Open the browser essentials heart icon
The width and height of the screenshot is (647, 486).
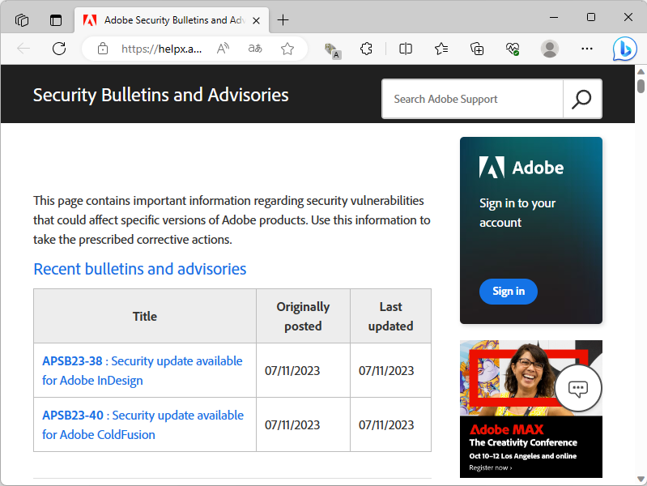[512, 49]
